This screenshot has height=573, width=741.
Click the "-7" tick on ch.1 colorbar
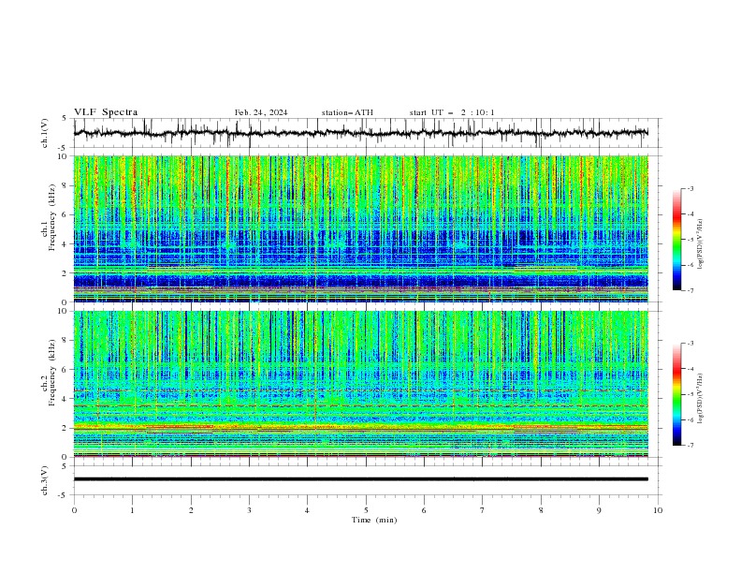tap(690, 290)
